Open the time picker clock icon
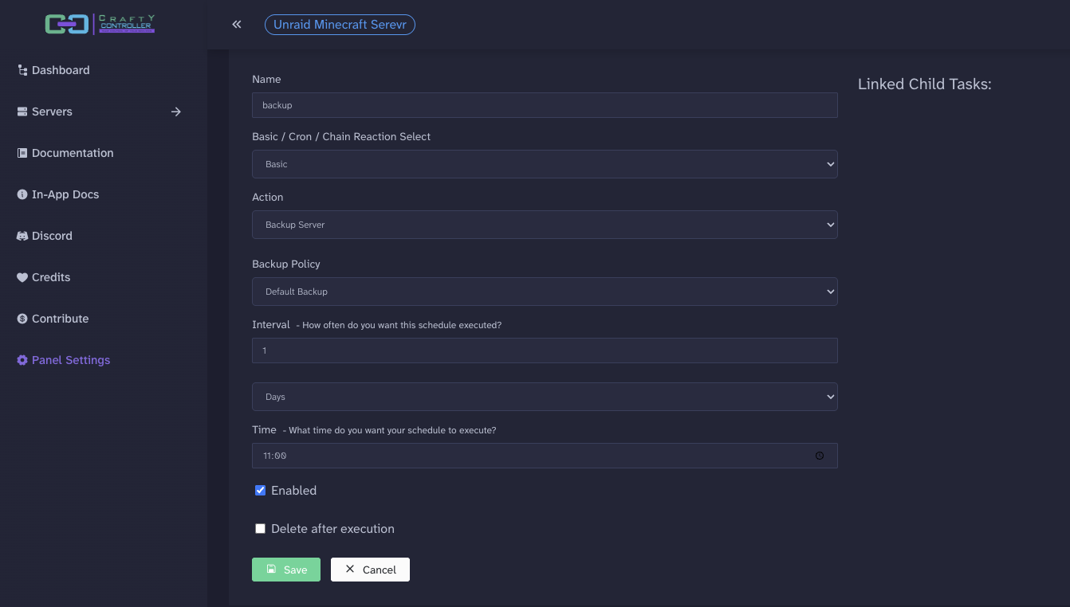 pyautogui.click(x=820, y=456)
